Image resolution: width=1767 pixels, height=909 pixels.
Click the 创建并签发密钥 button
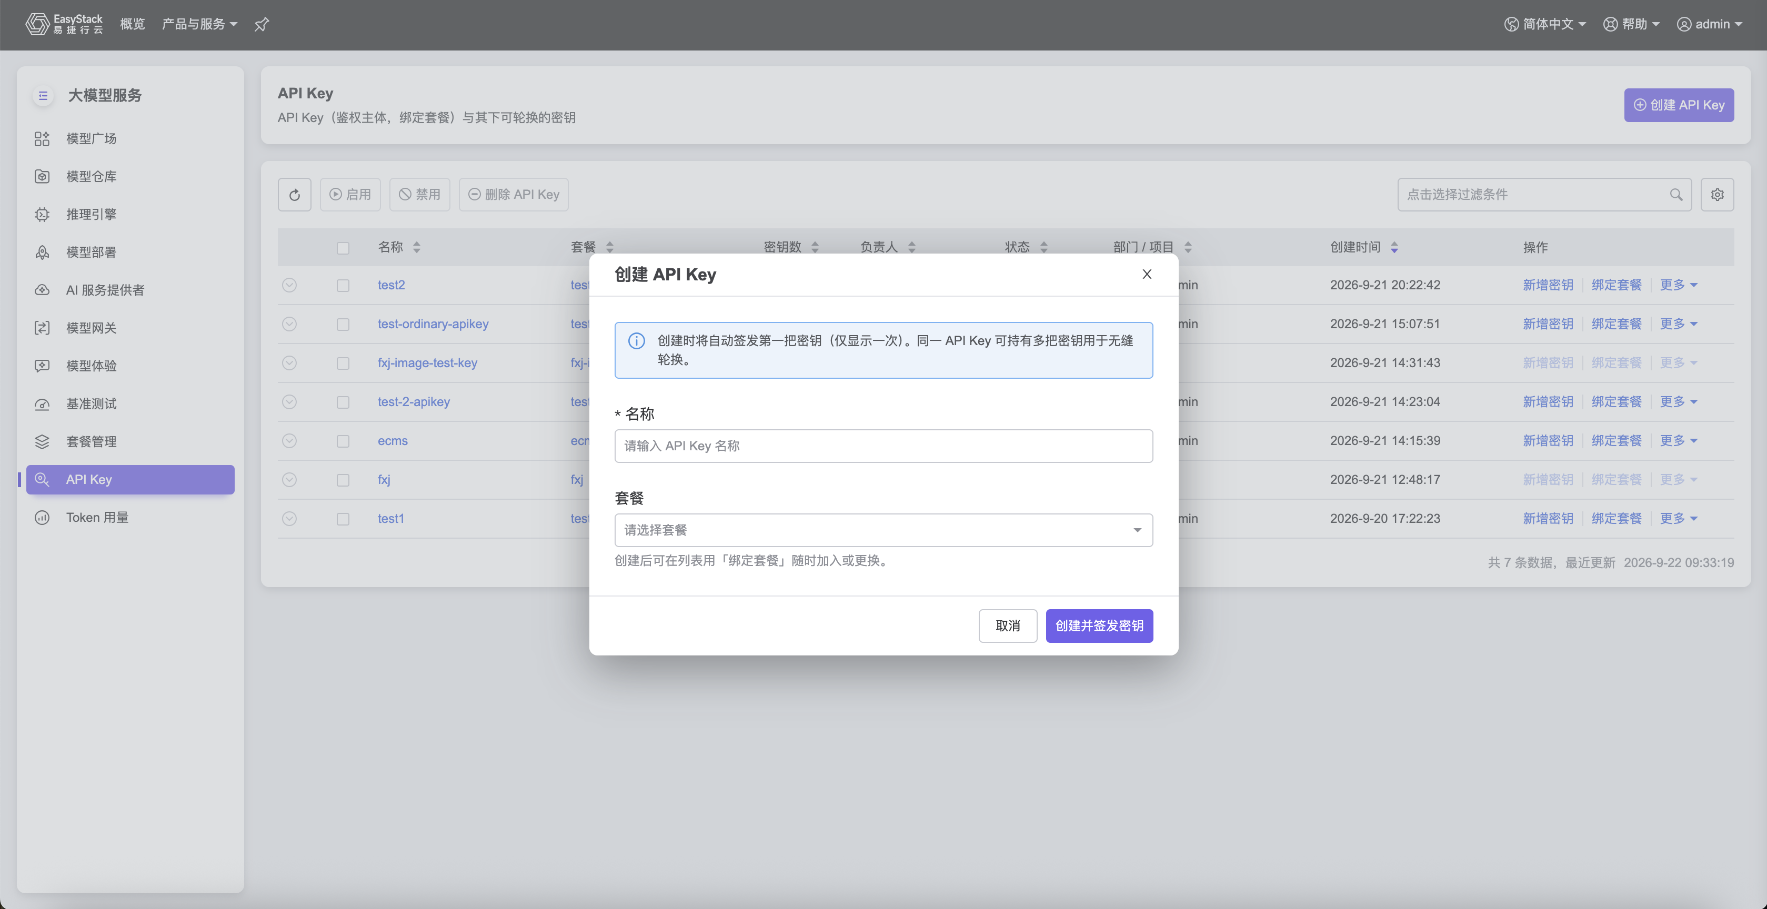pos(1099,626)
